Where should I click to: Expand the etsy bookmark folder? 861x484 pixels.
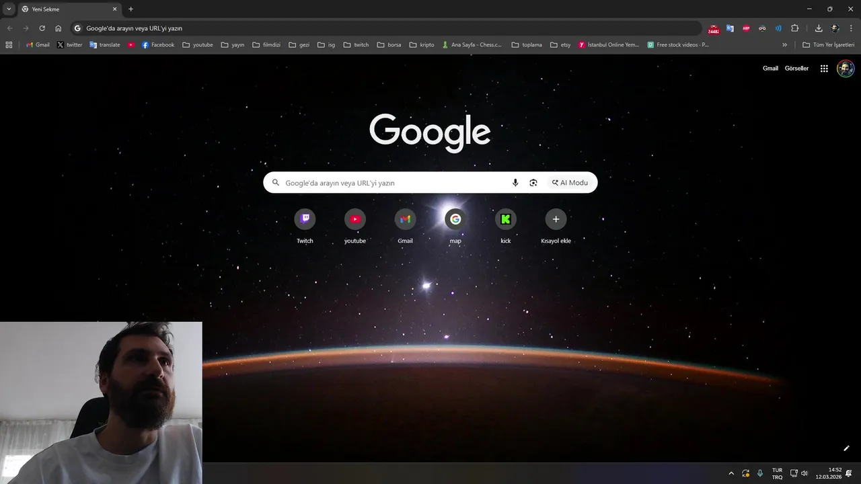click(560, 45)
